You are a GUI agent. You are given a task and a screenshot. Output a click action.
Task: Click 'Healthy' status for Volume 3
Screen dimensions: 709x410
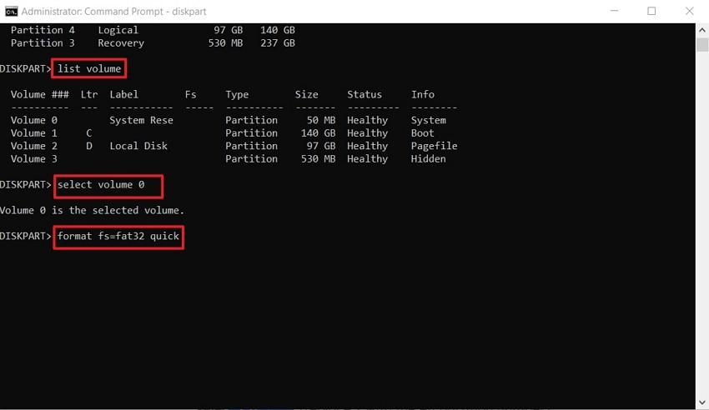(x=367, y=159)
